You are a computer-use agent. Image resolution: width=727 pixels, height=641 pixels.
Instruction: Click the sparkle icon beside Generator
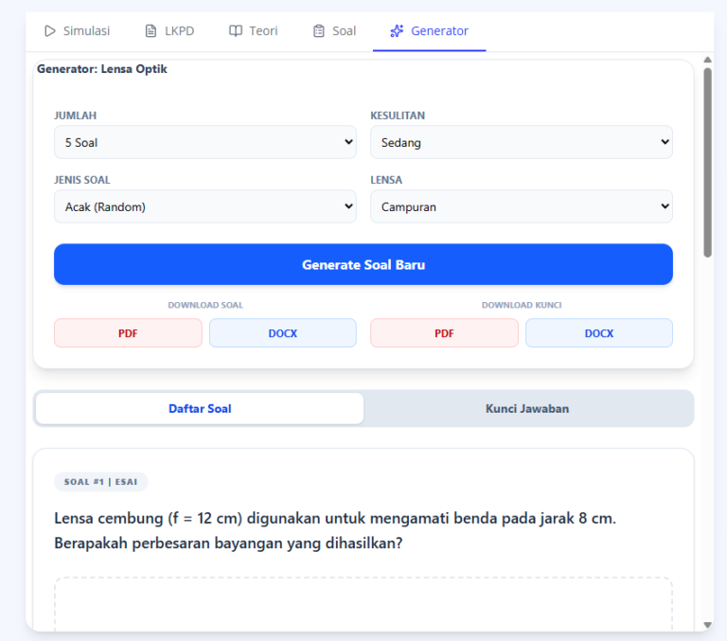point(397,31)
